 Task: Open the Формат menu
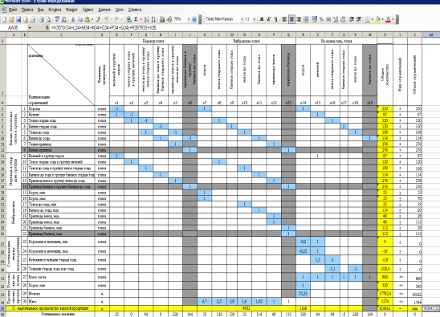[71, 10]
